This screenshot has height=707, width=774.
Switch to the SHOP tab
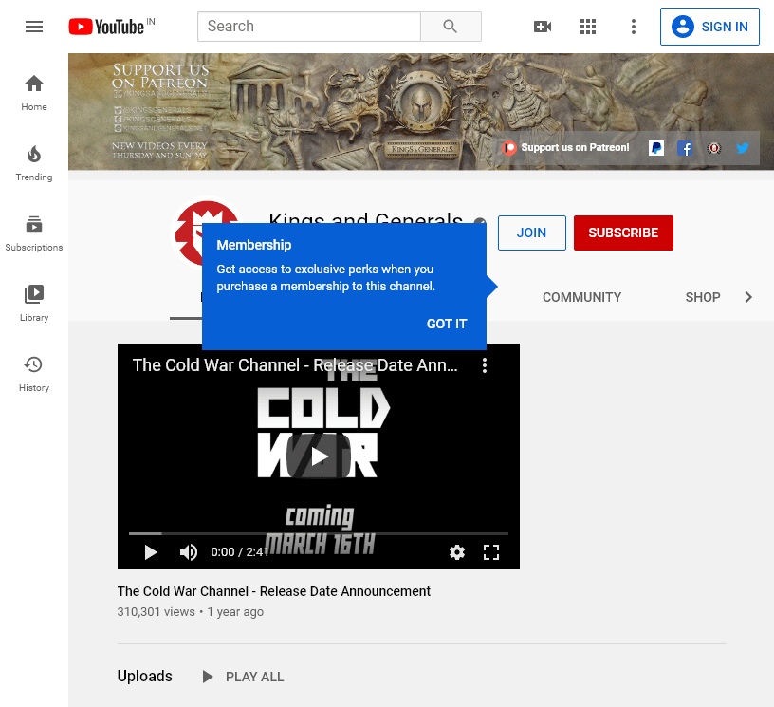[x=703, y=297]
